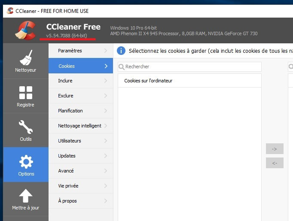Click the CCleaner logo in header
Screen dimensions: 293x221
[x=26, y=30]
